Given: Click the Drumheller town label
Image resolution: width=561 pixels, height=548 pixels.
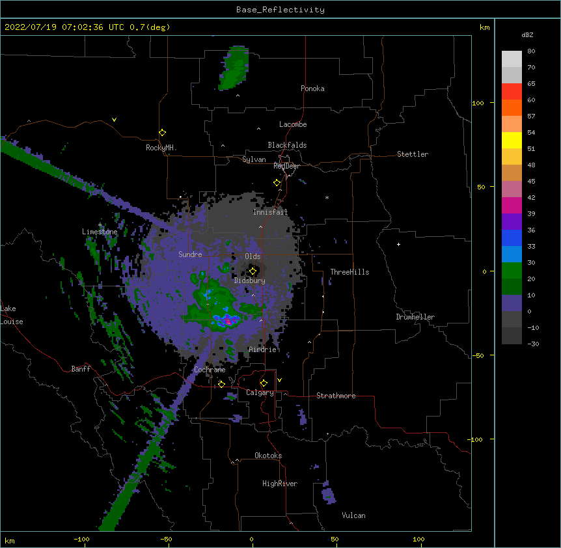Looking at the screenshot, I should pos(415,317).
